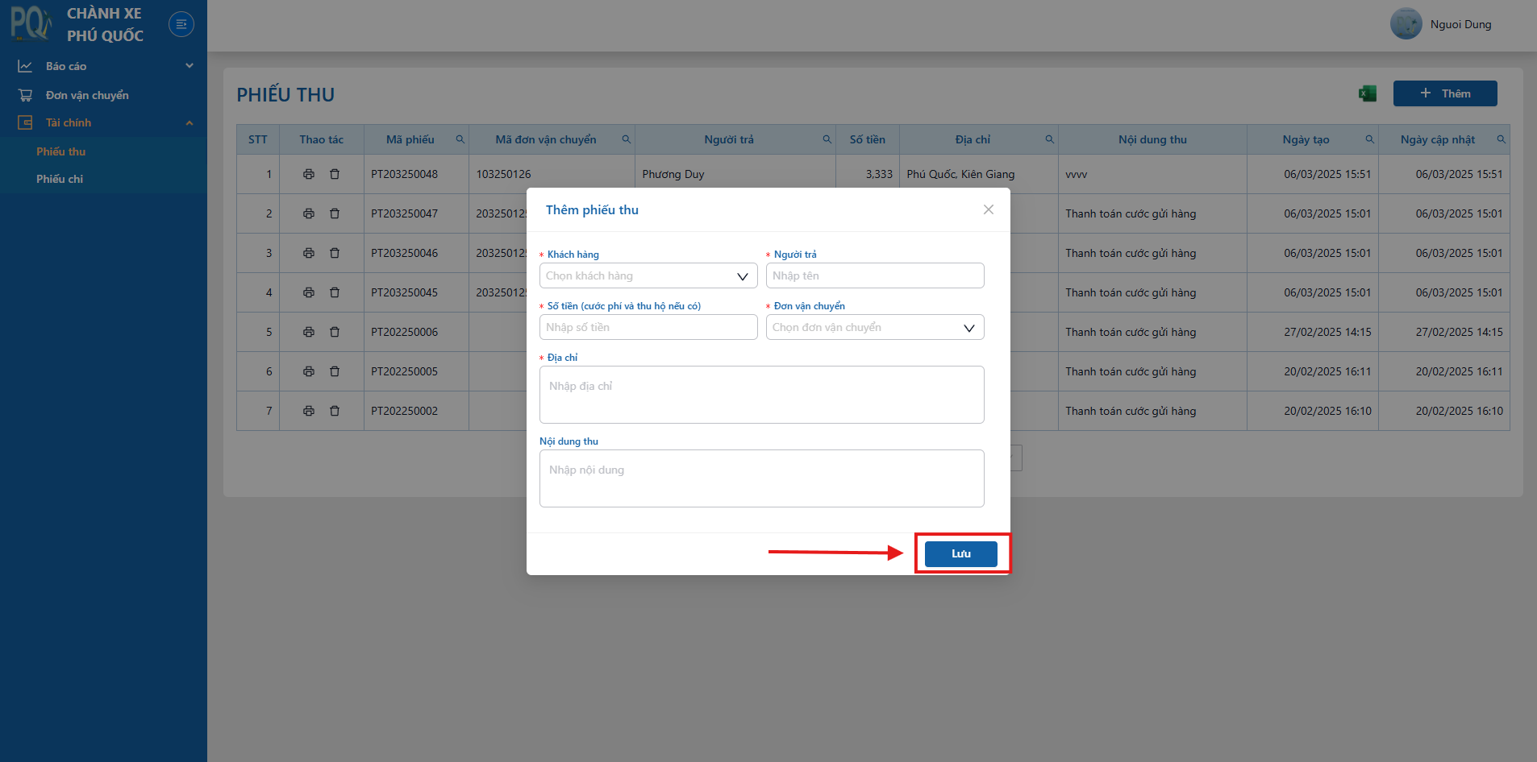
Task: Print receipt PT202250005
Action: point(309,371)
